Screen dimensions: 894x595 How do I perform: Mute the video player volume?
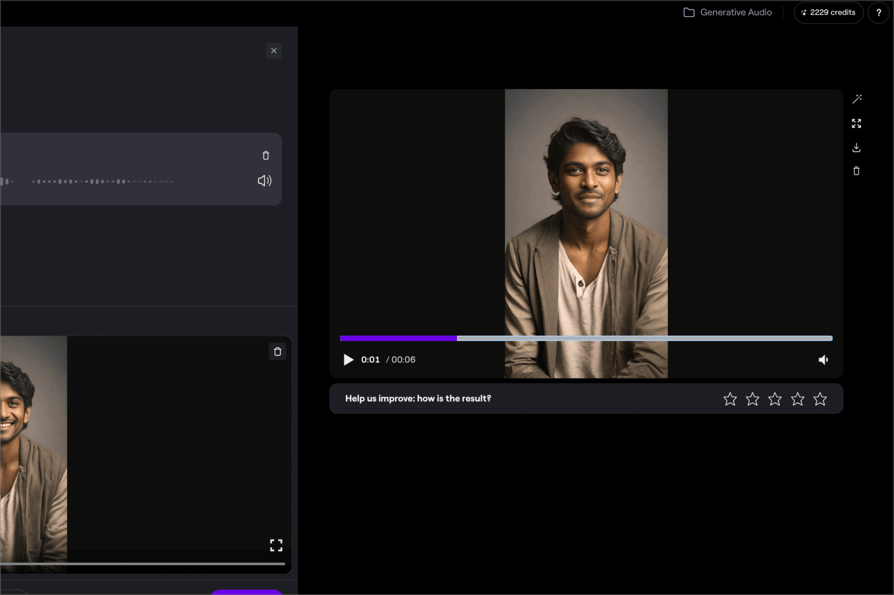pos(823,360)
